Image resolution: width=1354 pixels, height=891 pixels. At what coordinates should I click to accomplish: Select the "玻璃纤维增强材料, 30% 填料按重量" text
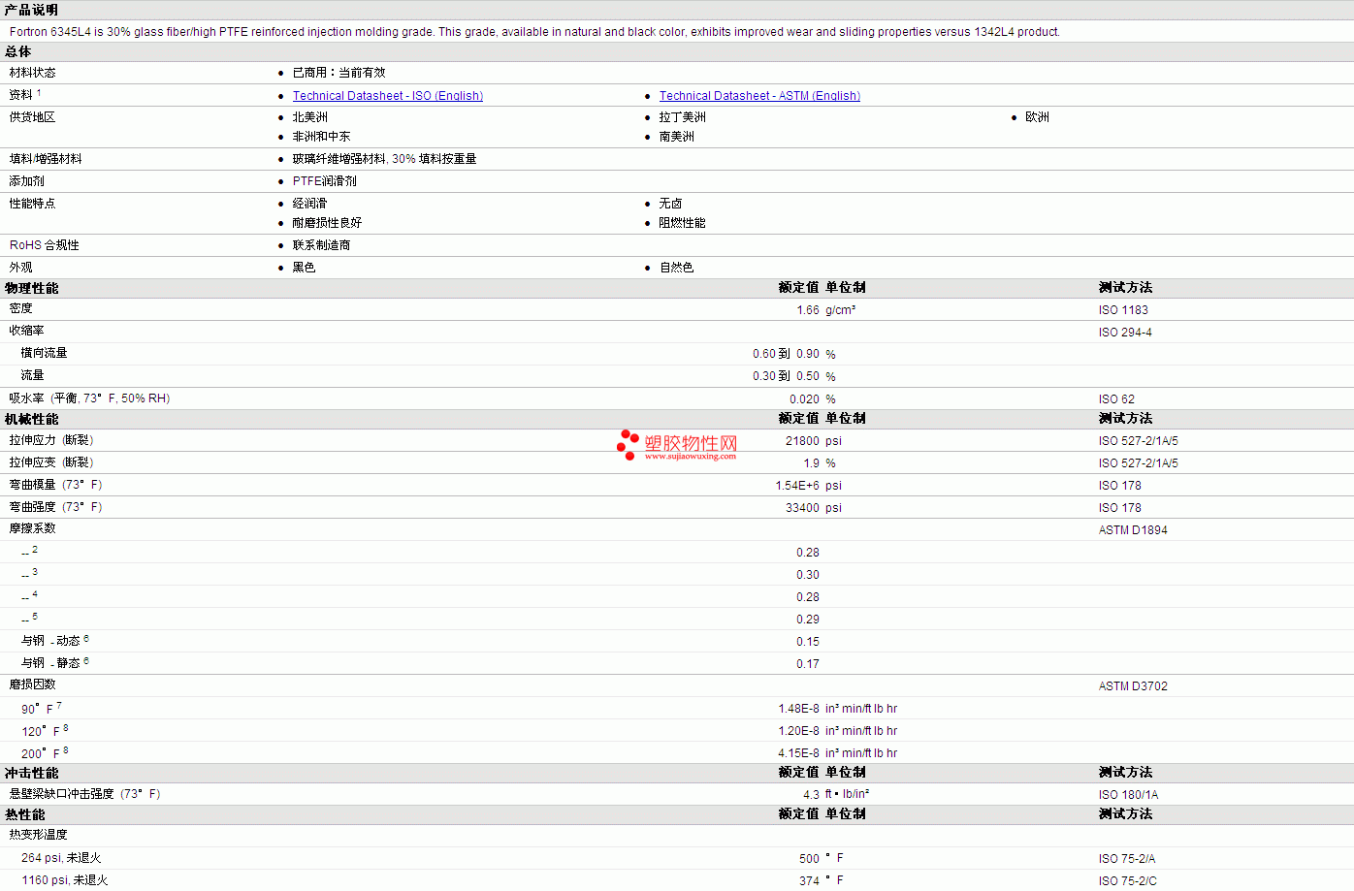coord(385,159)
